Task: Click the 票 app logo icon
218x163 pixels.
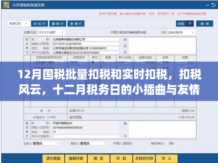Action: (6, 5)
